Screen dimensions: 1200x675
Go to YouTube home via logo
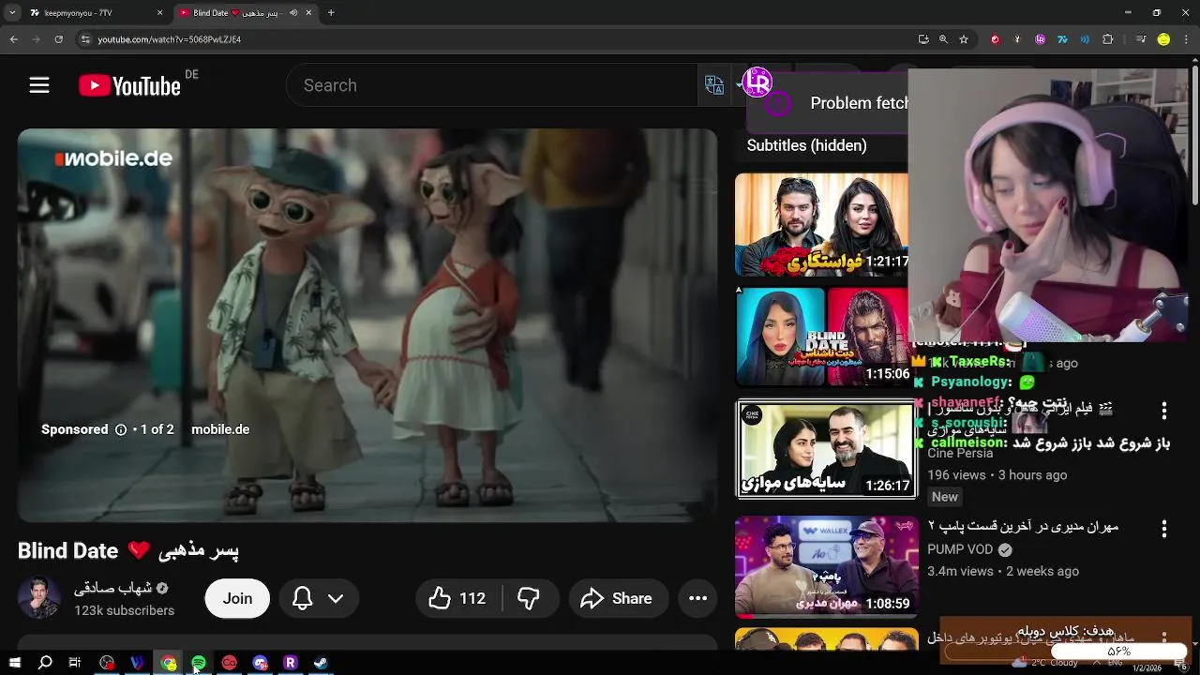[x=129, y=85]
